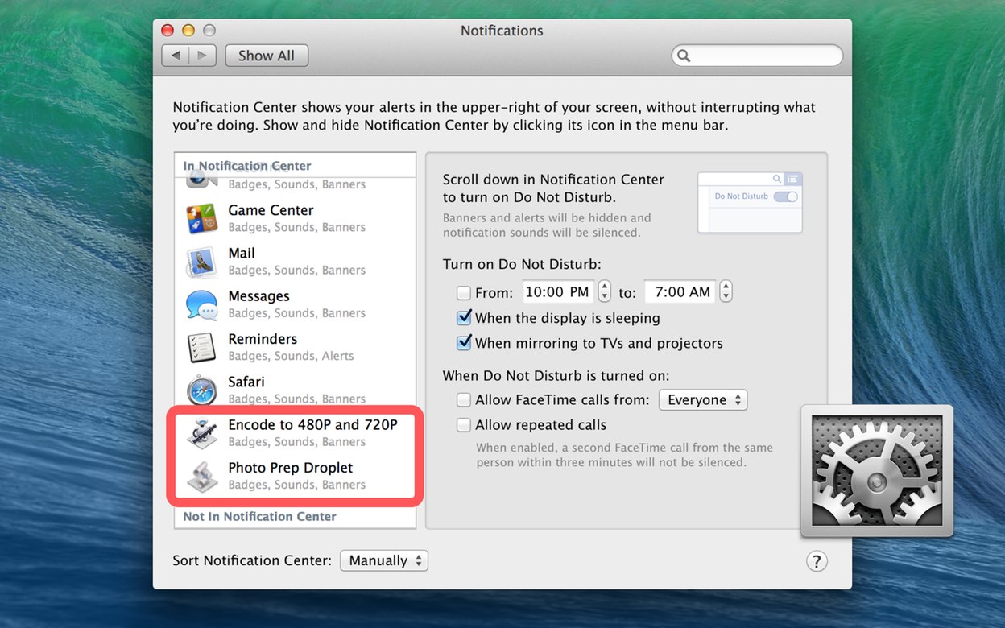Viewport: 1005px width, 628px height.
Task: Click the Notifications window title
Action: point(502,31)
